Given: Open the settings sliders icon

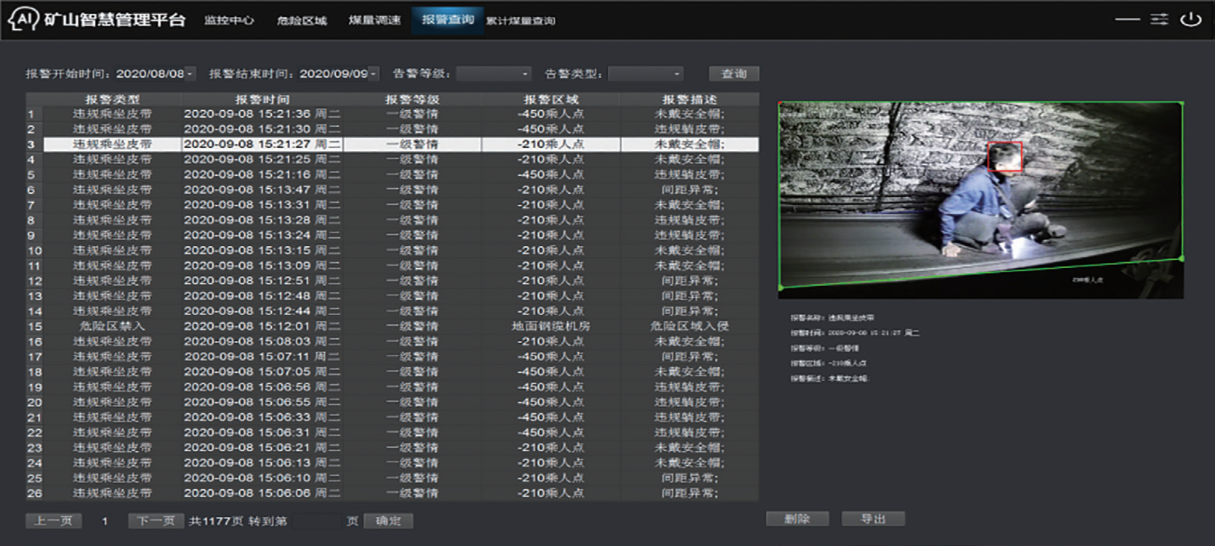Looking at the screenshot, I should [x=1160, y=19].
